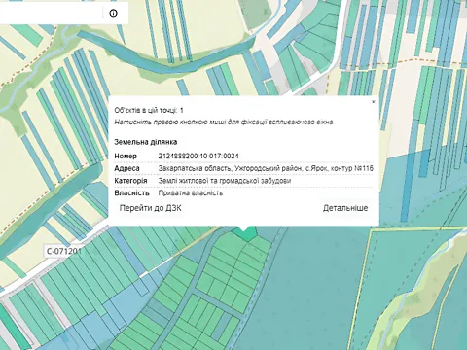Click the Адреса row in popup
Screen dimensions: 467x350
[243, 168]
